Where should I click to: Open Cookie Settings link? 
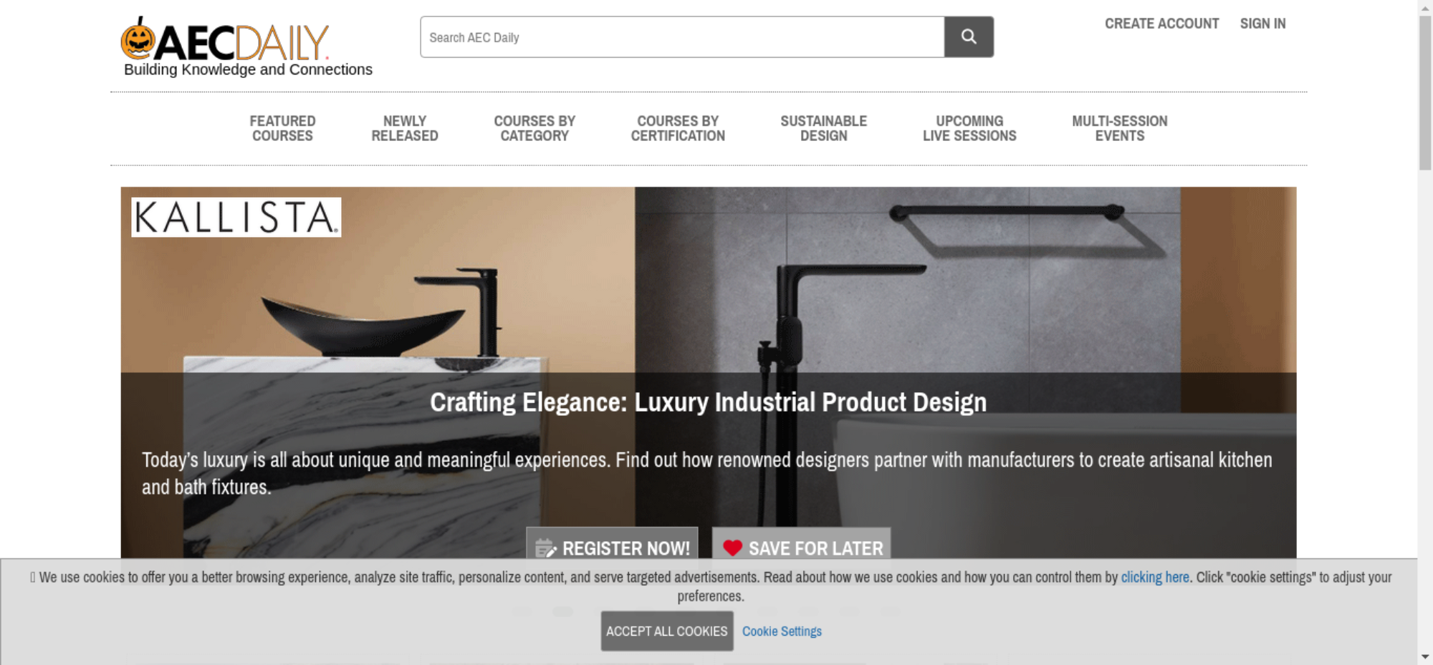point(782,631)
